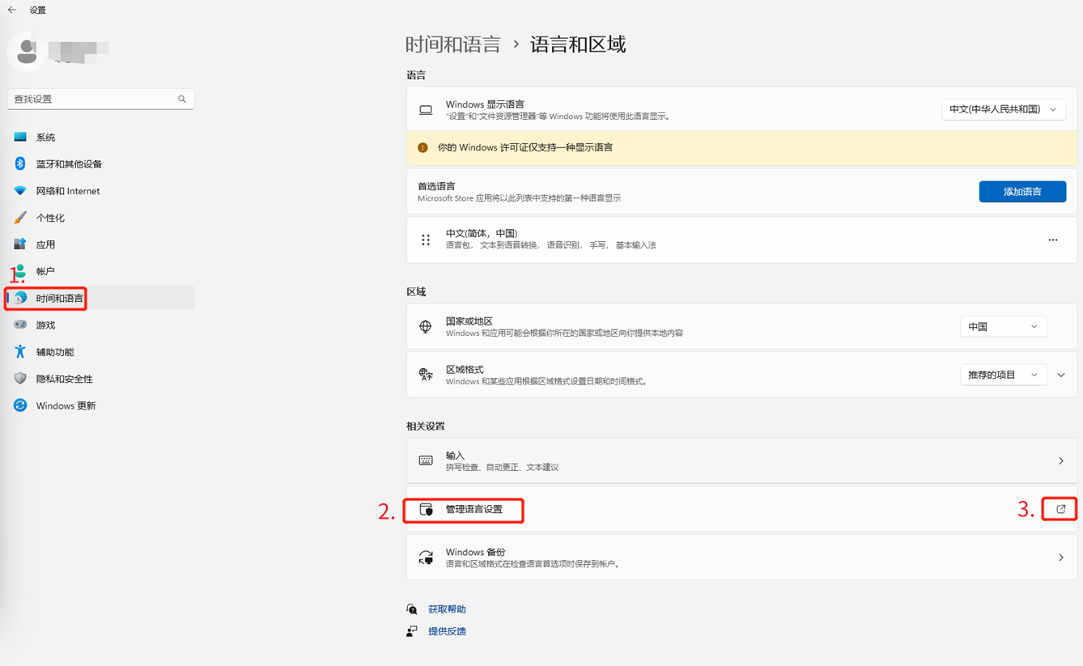Click the back arrow in title bar
The image size is (1083, 666).
(12, 10)
